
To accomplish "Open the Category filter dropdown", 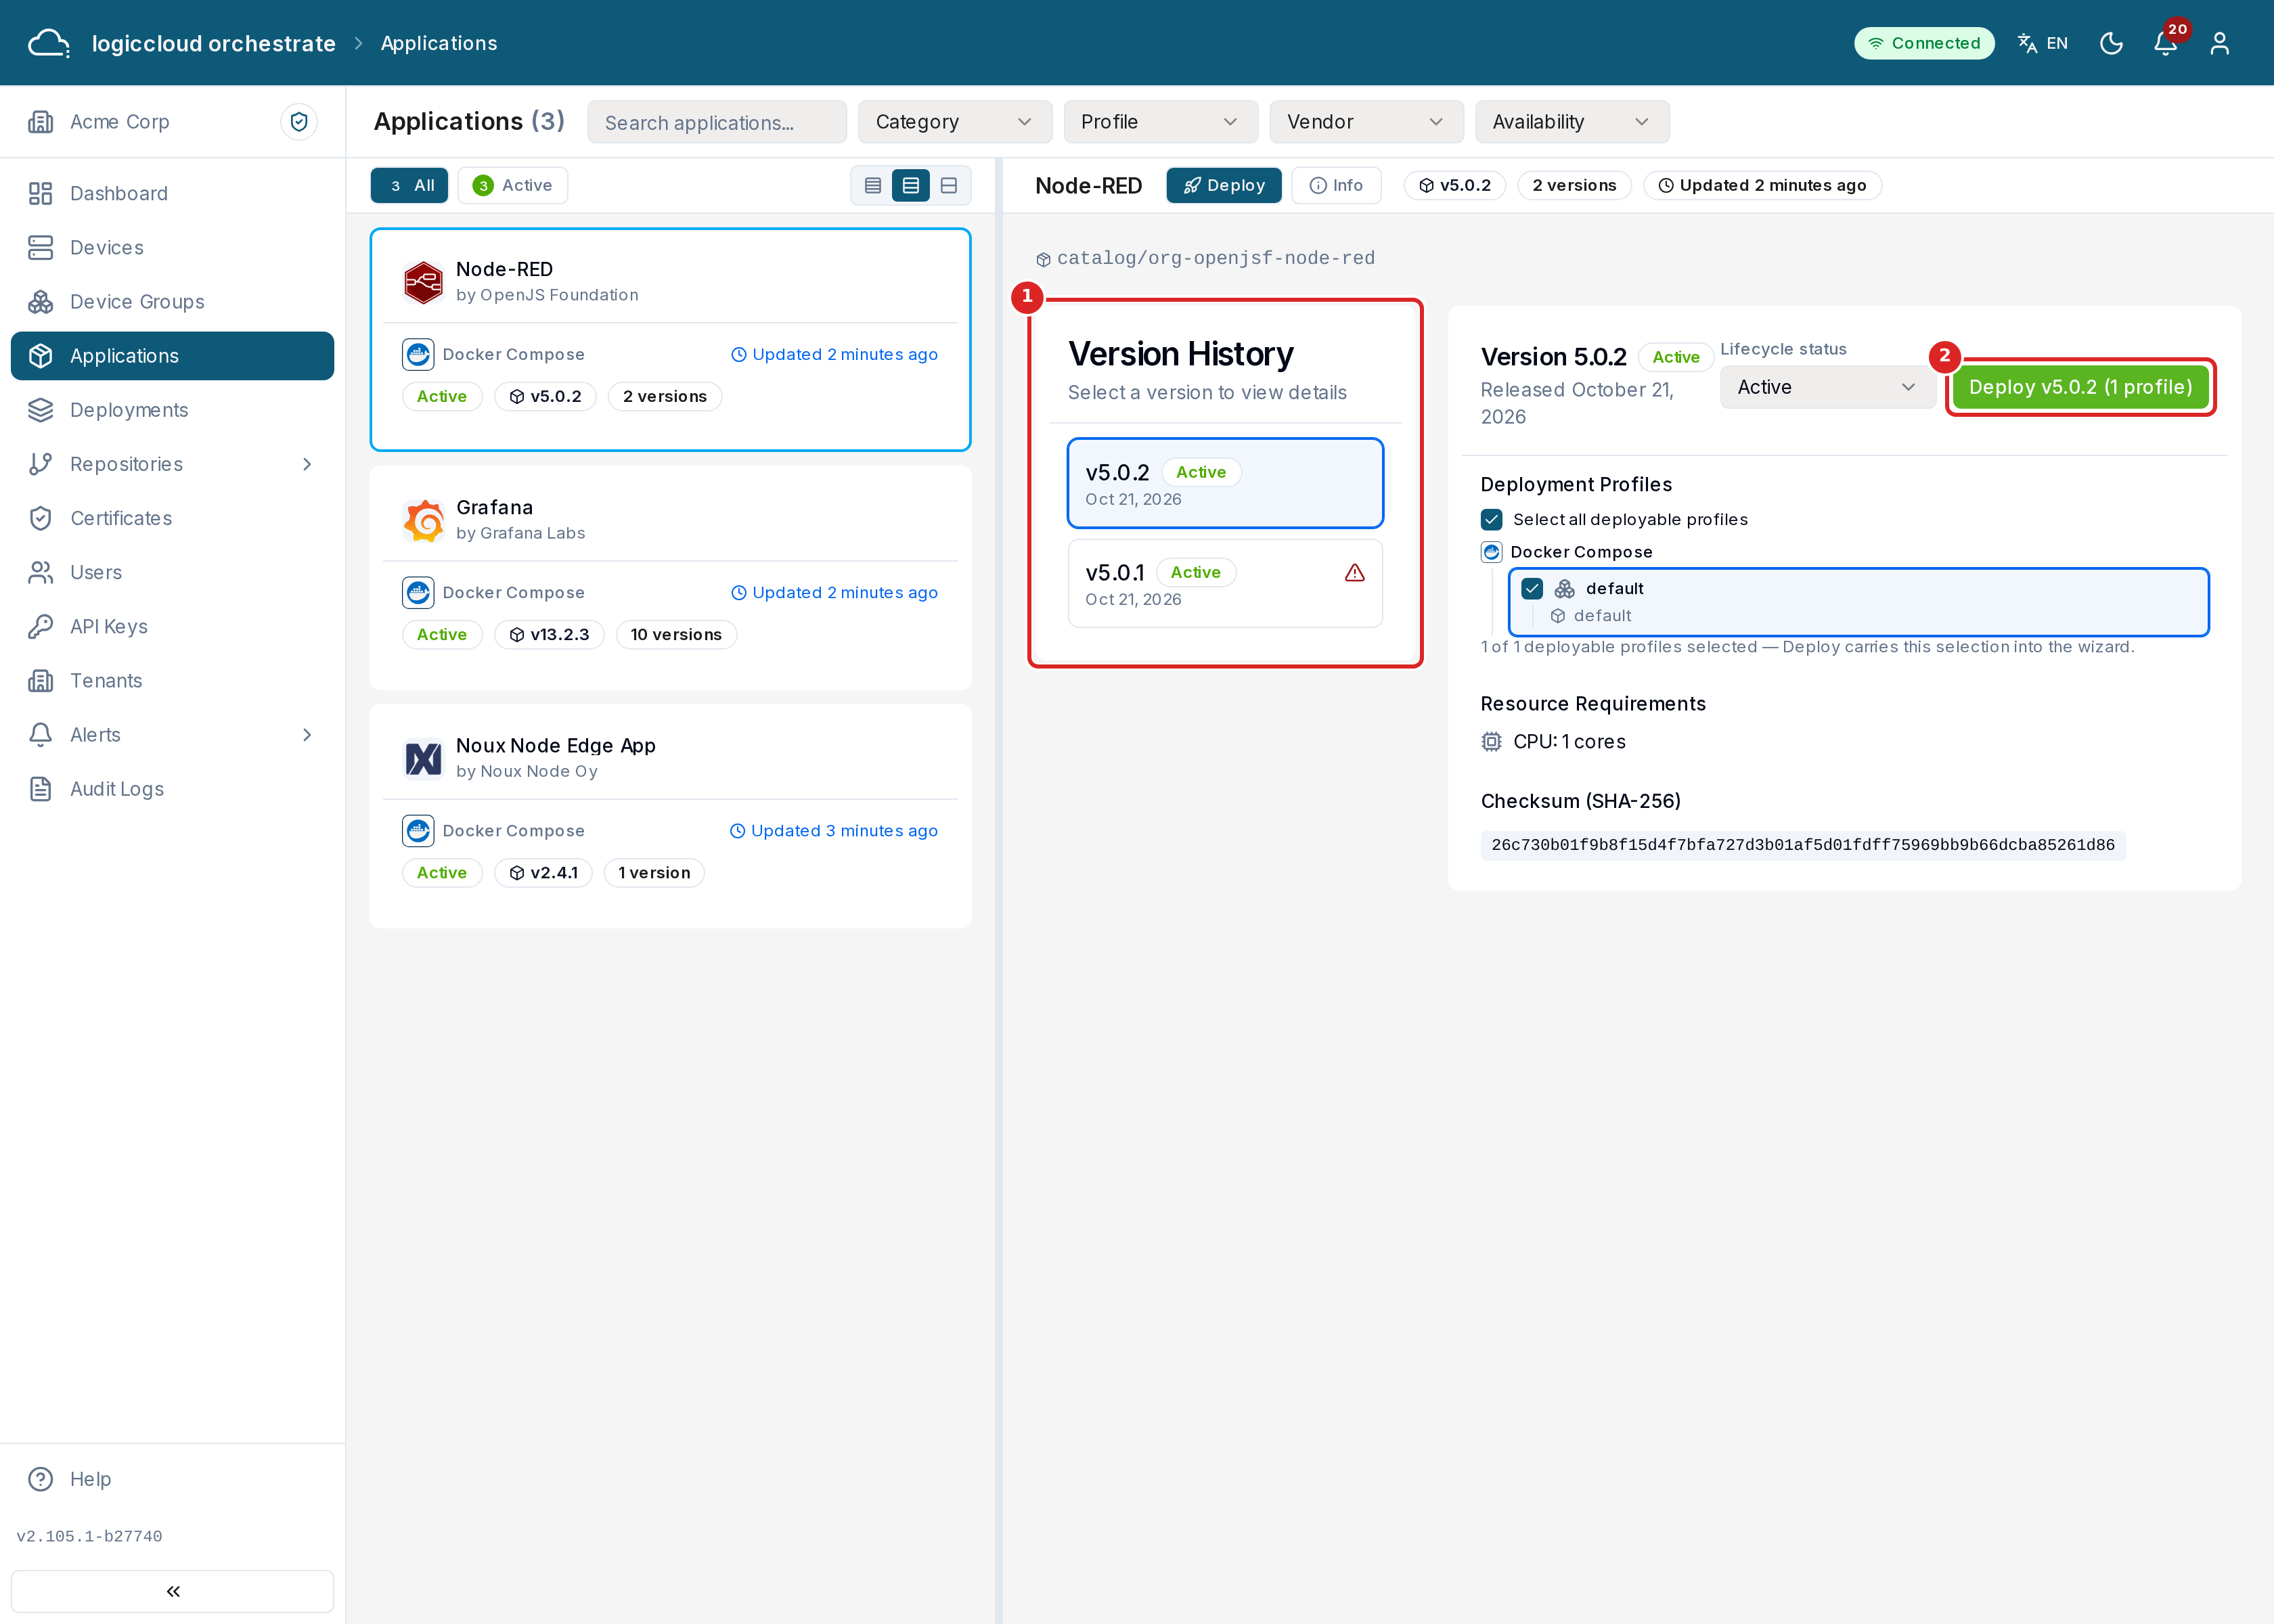I will 954,122.
